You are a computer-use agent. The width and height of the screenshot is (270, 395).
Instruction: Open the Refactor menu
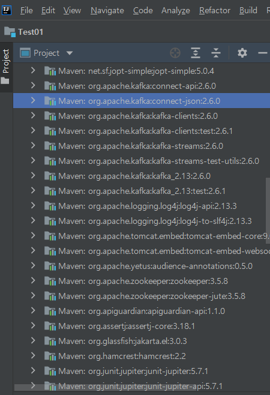[x=215, y=10]
